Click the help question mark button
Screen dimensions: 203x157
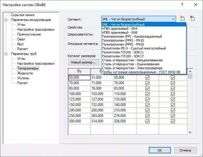coord(182,5)
